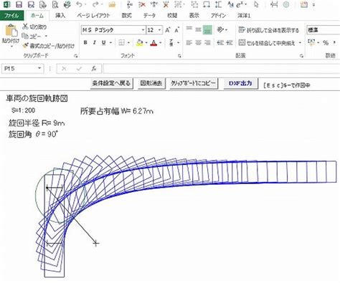This screenshot has height=283, width=340.
Task: Click the print preview icon in quick access toolbar
Action: [x=55, y=4]
